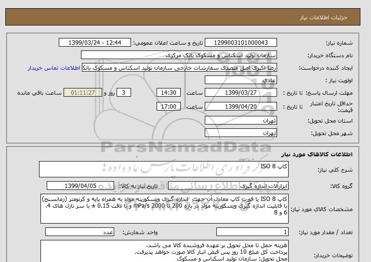371x262 pixels.
Task: Select the announcement date field 1399/03/24 - 12:44
Action: (94, 42)
